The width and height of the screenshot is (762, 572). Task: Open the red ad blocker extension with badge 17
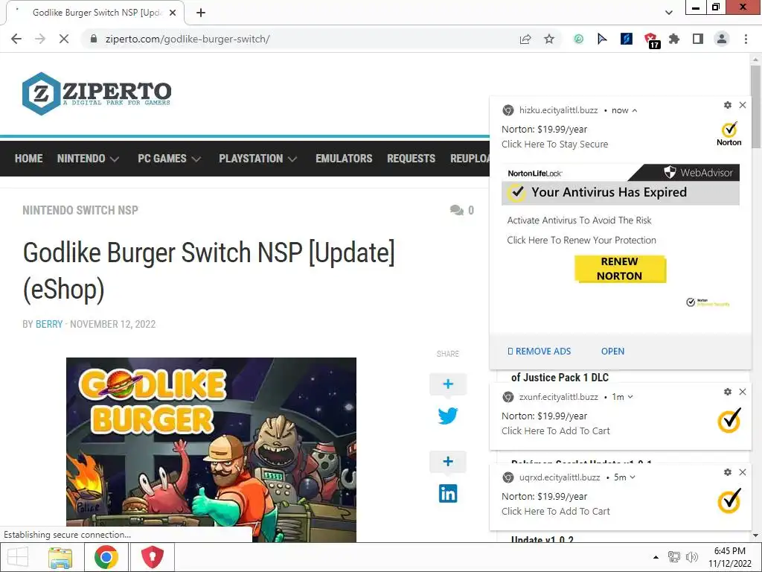(650, 40)
